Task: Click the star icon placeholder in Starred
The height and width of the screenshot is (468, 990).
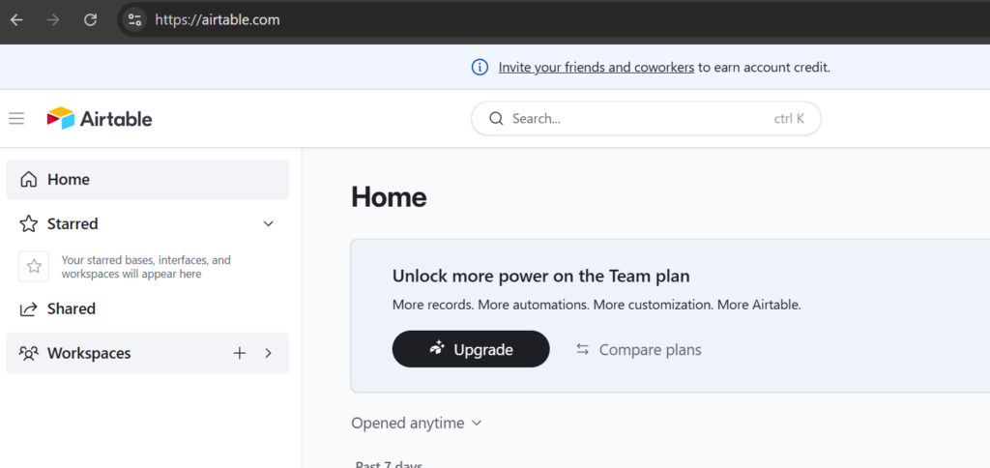Action: (x=34, y=266)
